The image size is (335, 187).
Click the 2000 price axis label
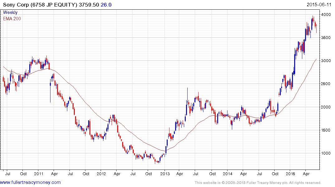(x=326, y=107)
